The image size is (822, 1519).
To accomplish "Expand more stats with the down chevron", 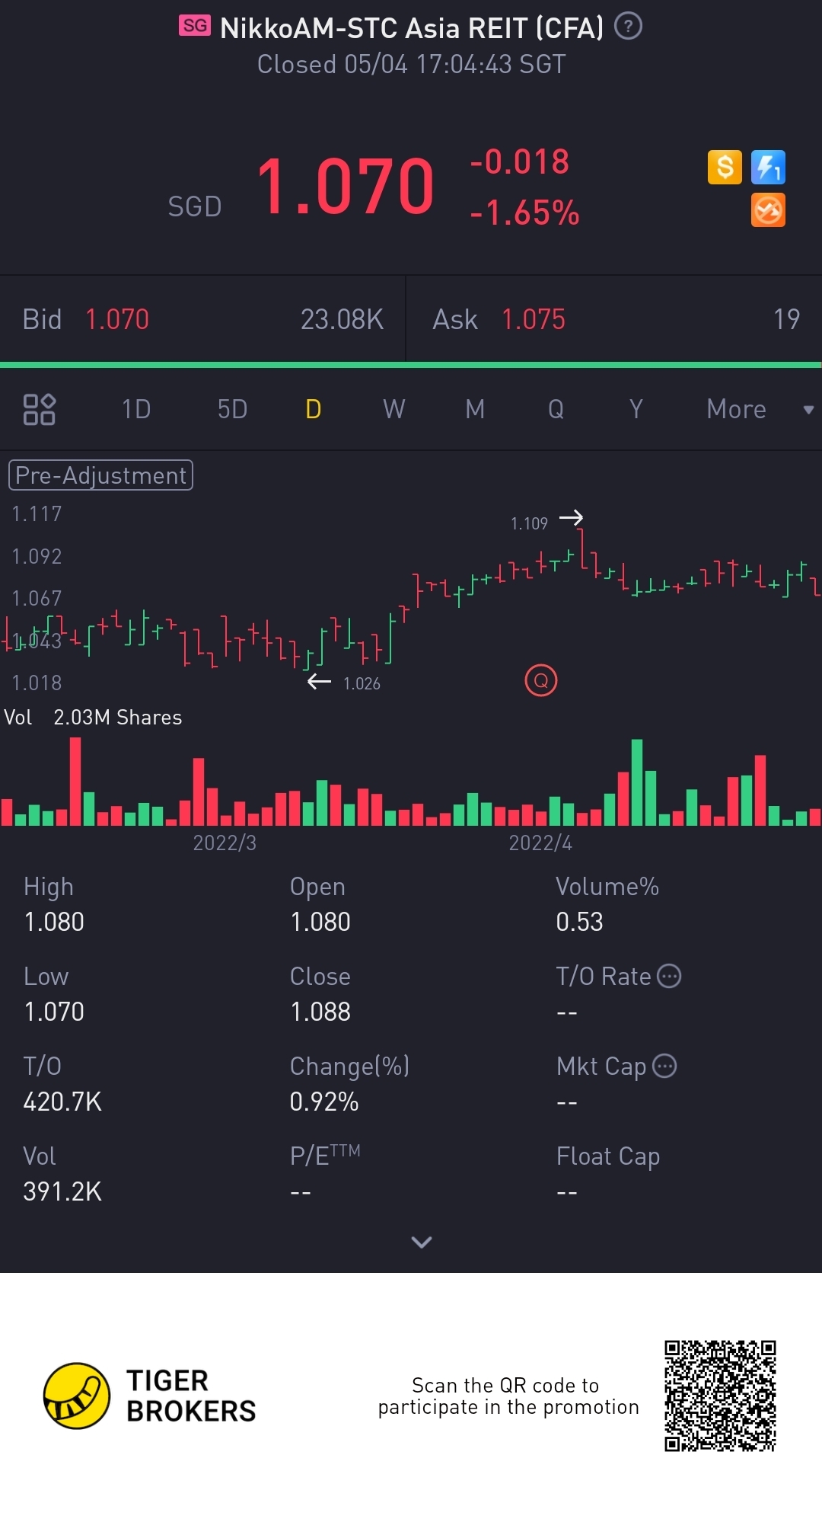I will 422,1242.
